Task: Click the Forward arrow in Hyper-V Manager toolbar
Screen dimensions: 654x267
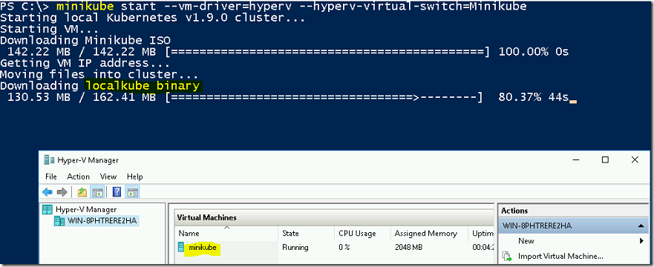Action: click(62, 192)
